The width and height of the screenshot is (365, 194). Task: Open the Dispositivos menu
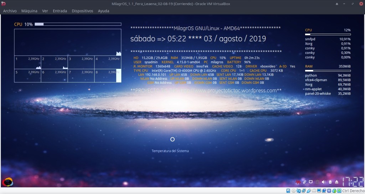click(x=82, y=11)
